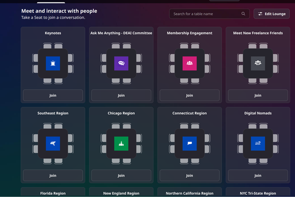Join the Southeast Region table
The image size is (295, 197).
(x=53, y=175)
